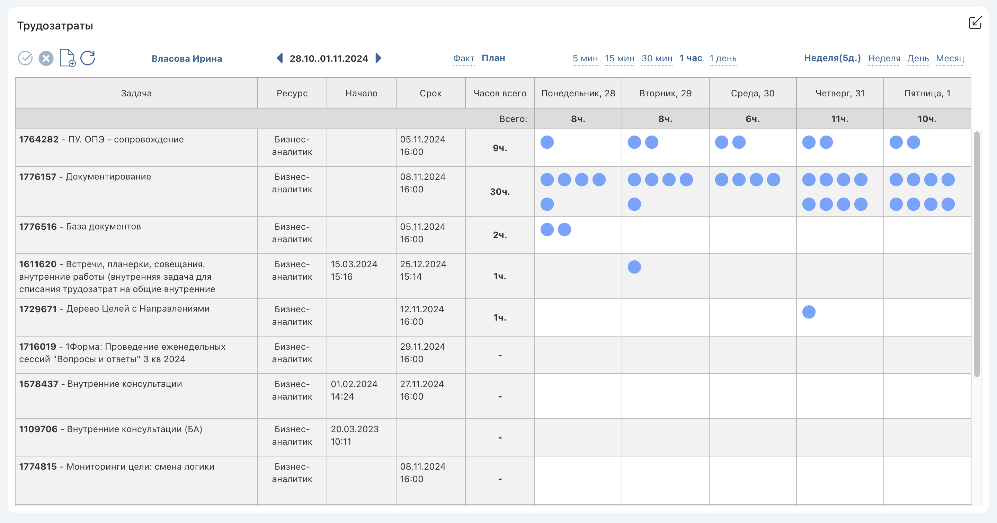
Task: Open the employee link Власова Ирина
Action: click(187, 59)
